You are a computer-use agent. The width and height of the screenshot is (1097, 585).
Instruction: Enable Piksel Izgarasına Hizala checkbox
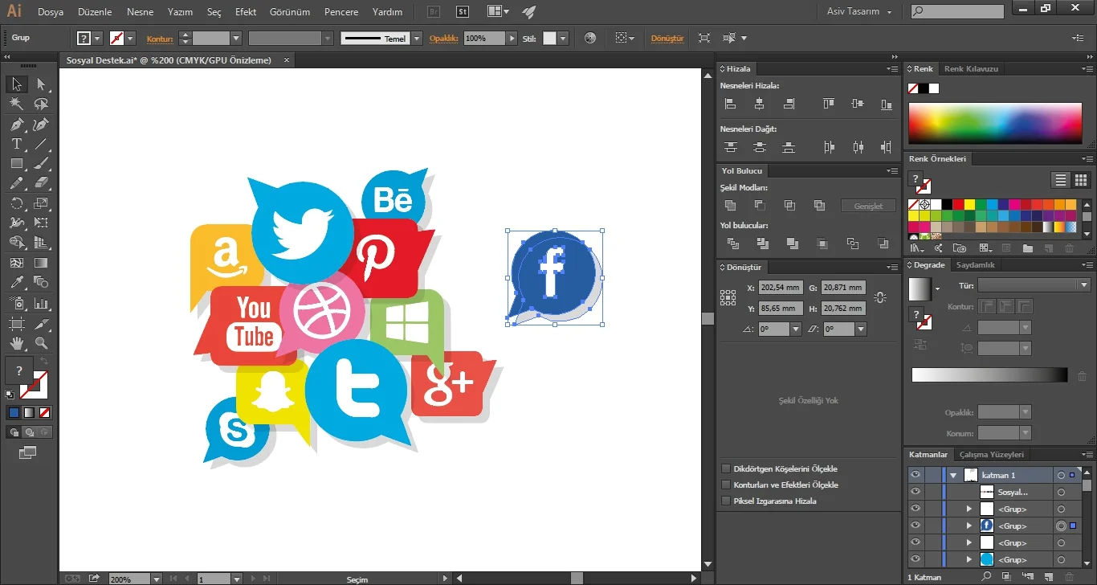tap(726, 501)
